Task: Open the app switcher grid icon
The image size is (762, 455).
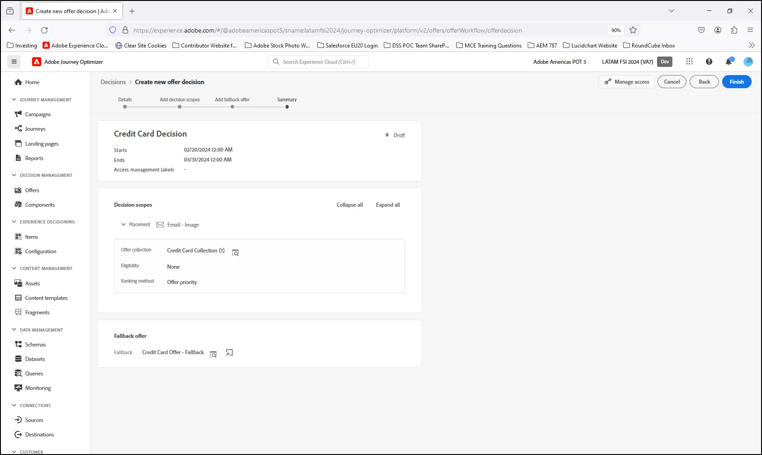Action: coord(689,62)
